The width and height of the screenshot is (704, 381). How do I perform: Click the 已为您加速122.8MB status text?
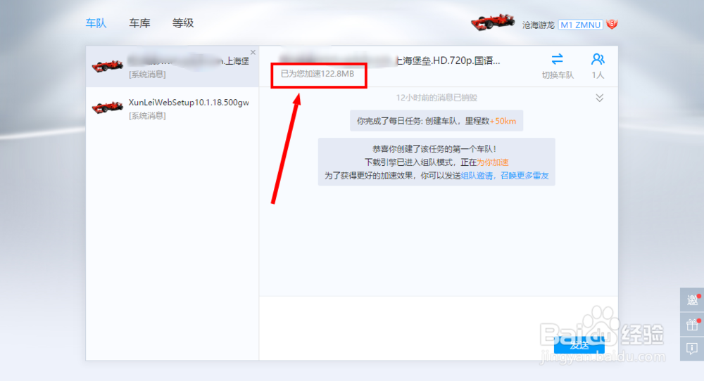click(x=318, y=74)
